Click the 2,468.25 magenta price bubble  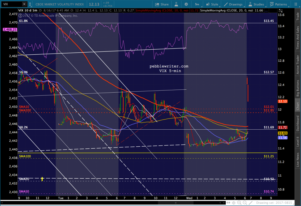10,30
